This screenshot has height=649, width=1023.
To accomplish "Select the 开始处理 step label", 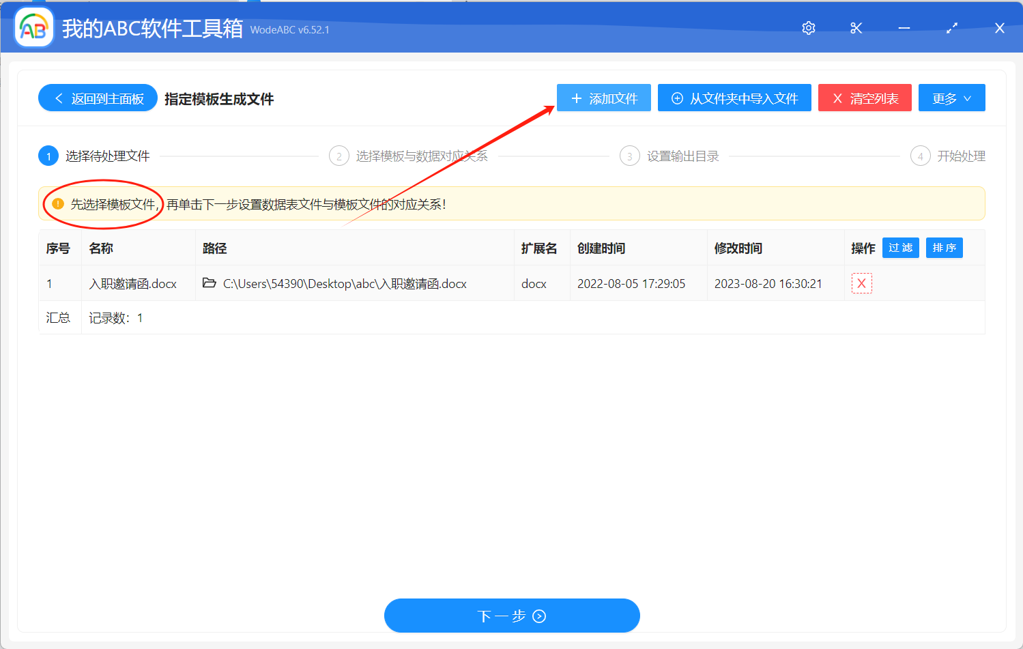I will [962, 156].
